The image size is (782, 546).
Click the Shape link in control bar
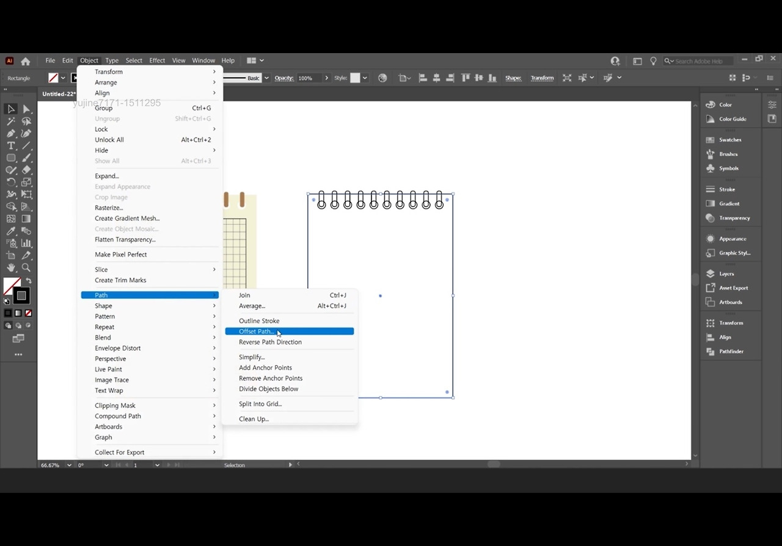pos(513,78)
